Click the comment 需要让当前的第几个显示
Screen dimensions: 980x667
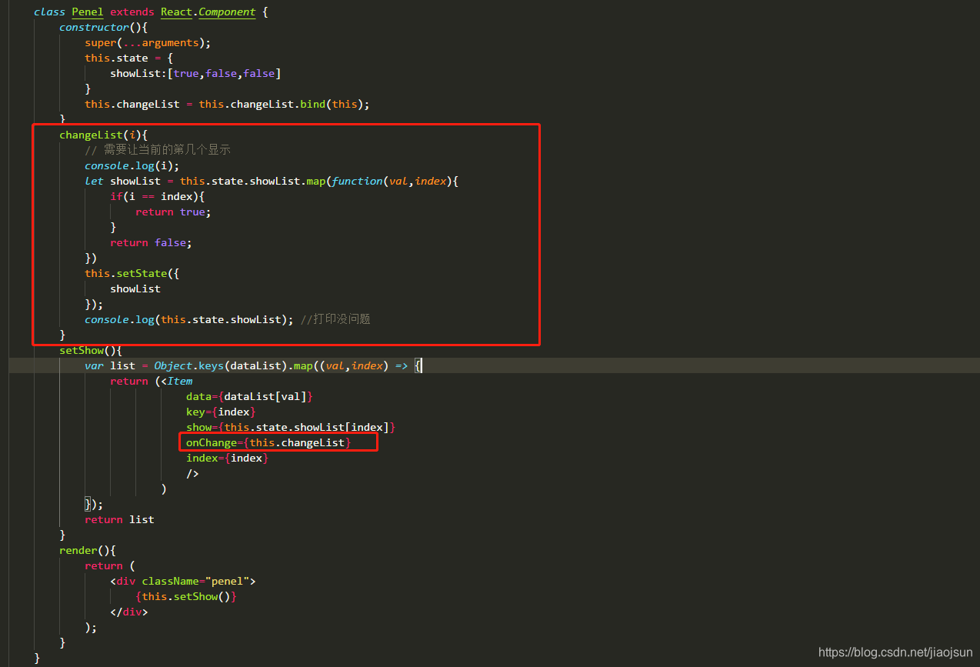(158, 150)
